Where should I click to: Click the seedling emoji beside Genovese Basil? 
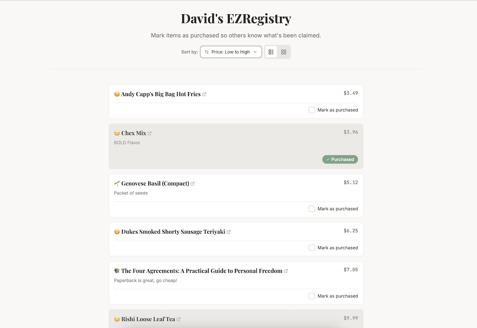(x=116, y=183)
